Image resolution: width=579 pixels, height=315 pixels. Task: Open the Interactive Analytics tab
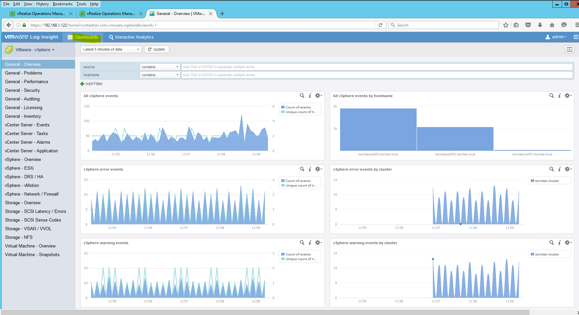click(x=131, y=37)
